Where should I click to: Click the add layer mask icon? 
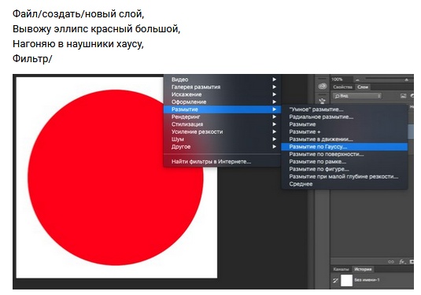412,262
